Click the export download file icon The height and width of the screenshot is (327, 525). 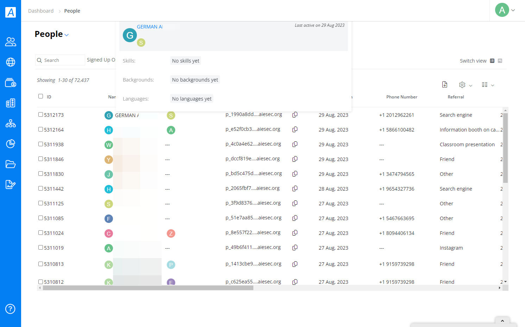[445, 84]
